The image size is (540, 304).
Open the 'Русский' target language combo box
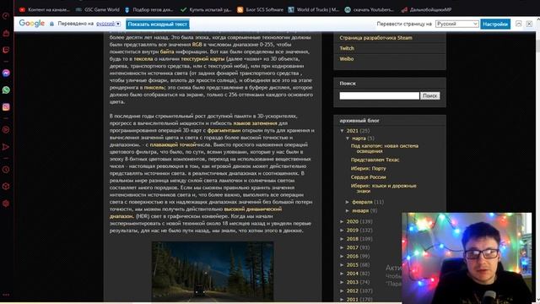point(456,24)
